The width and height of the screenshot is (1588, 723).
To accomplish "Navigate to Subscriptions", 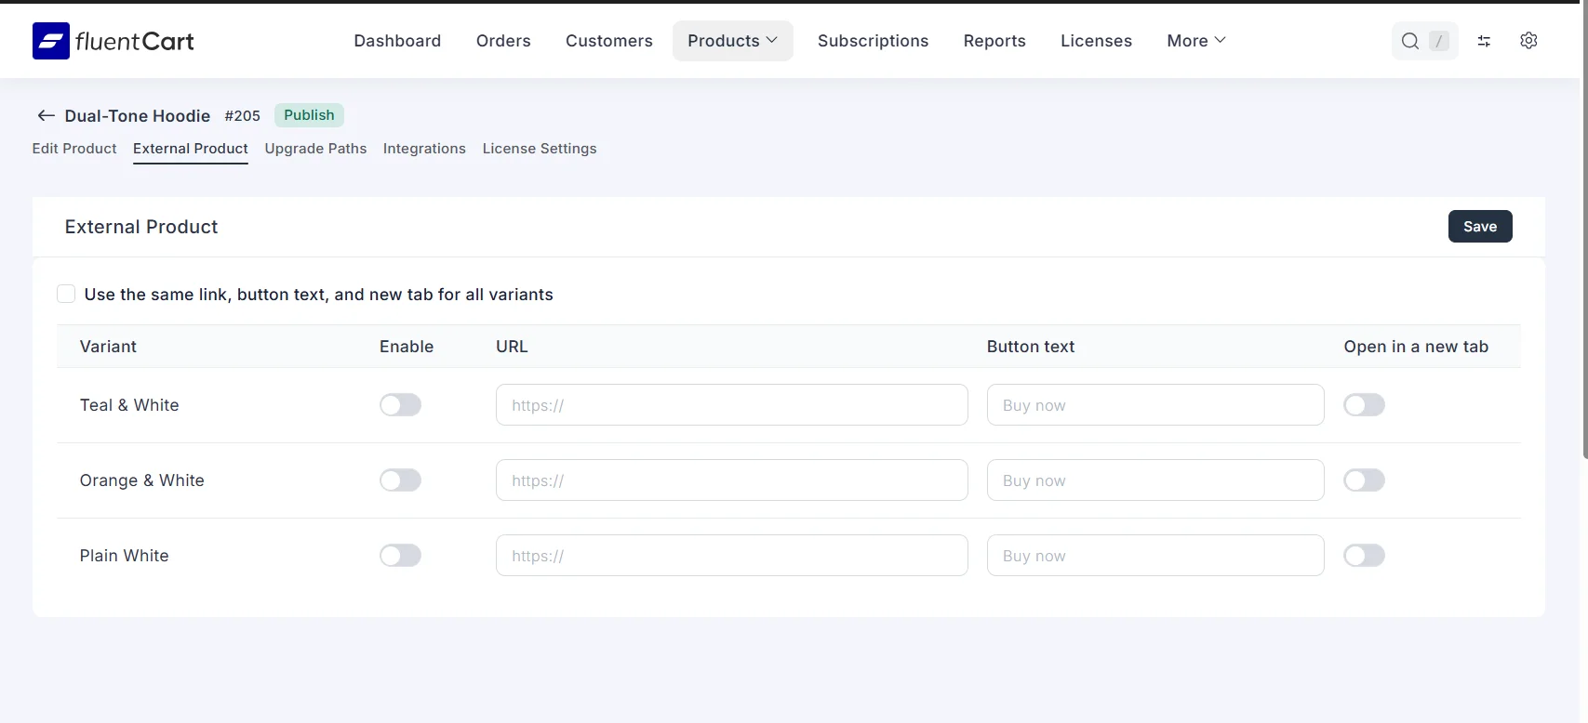I will (x=873, y=41).
